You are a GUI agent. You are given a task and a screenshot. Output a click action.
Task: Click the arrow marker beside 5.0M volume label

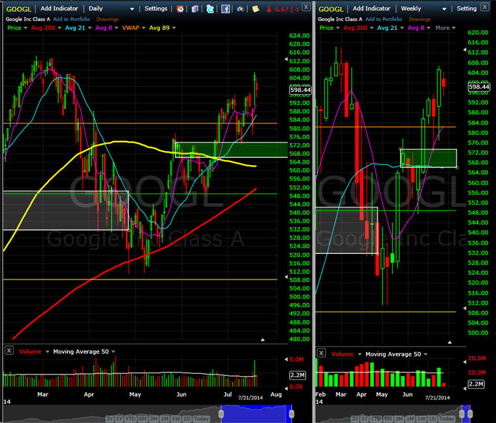pyautogui.click(x=287, y=360)
